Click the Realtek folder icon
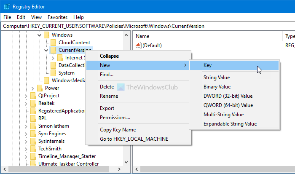 point(33,103)
